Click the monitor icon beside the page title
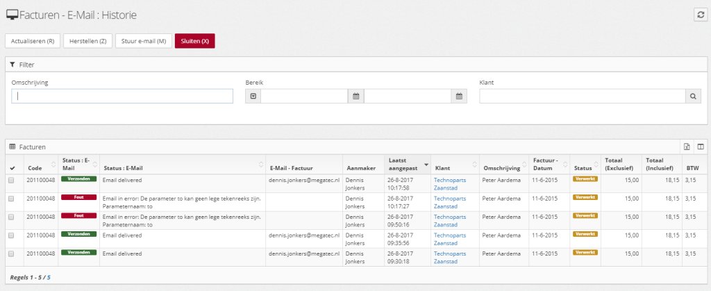This screenshot has width=711, height=291. click(x=12, y=15)
